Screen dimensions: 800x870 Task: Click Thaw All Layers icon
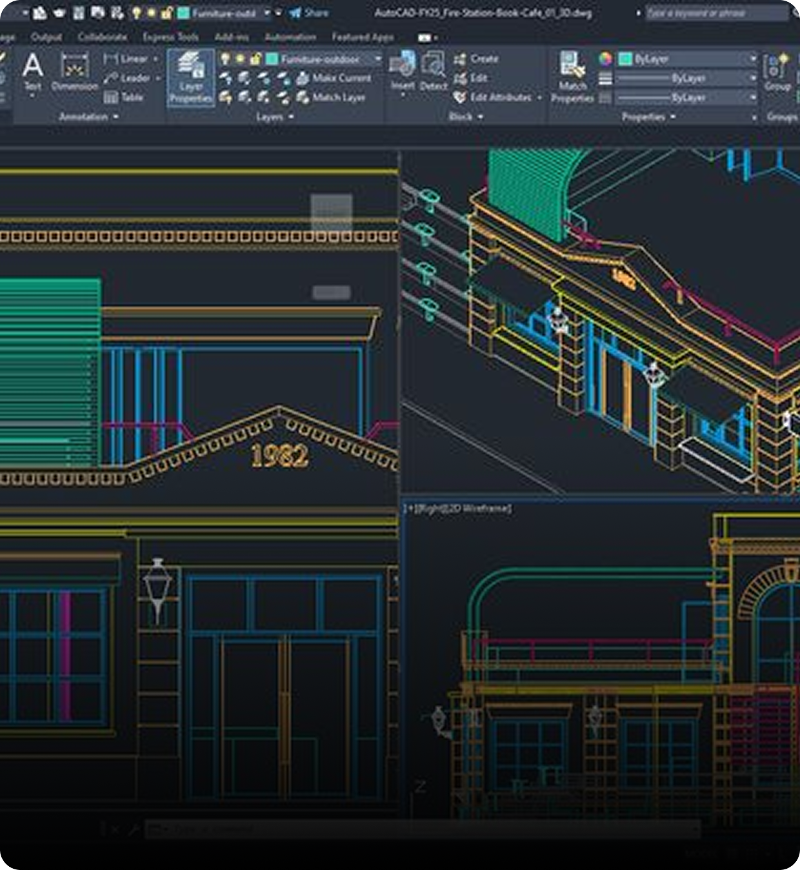point(264,98)
